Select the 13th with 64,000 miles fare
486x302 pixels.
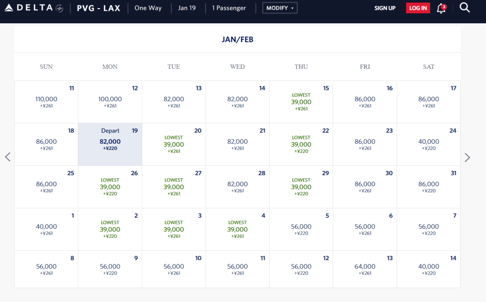[x=365, y=269]
